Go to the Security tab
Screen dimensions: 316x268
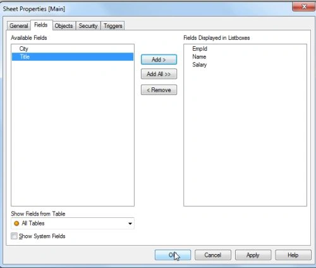(88, 26)
